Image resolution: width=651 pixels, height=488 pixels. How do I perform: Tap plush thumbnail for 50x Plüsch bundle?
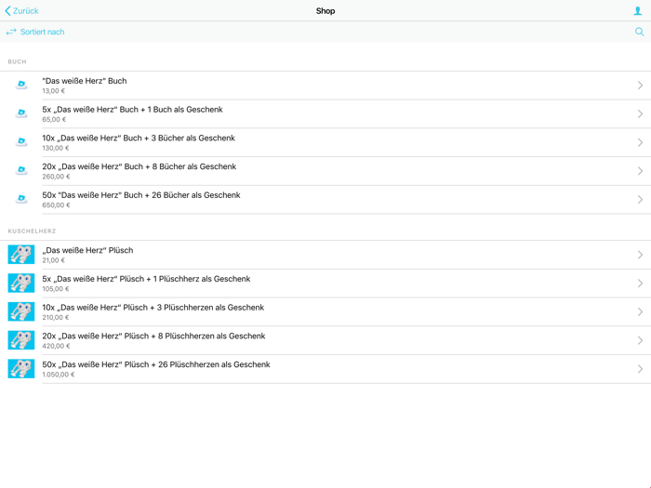21,369
